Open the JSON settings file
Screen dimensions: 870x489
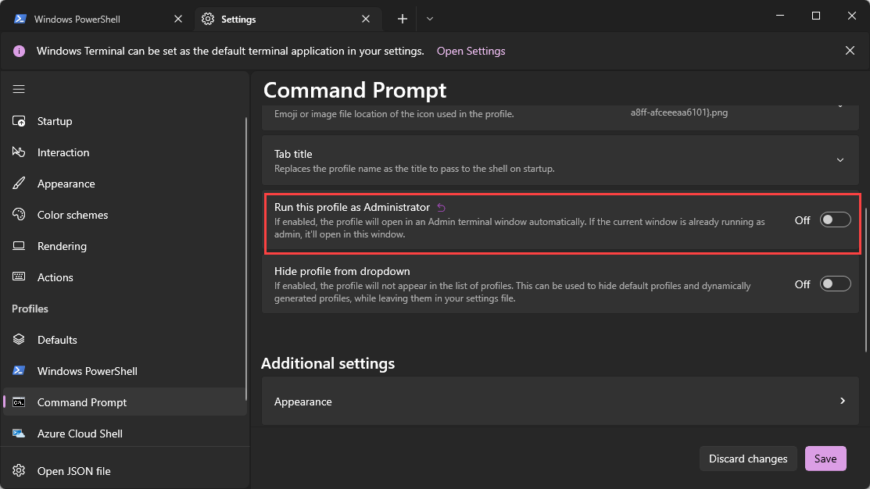tap(73, 470)
